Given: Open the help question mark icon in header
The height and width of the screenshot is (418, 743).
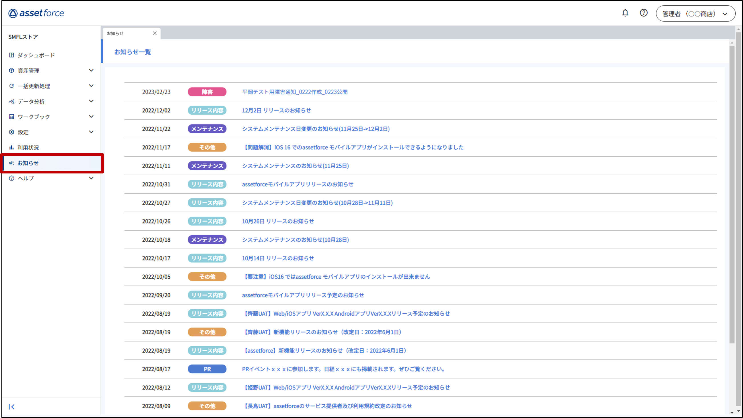Looking at the screenshot, I should pyautogui.click(x=643, y=13).
